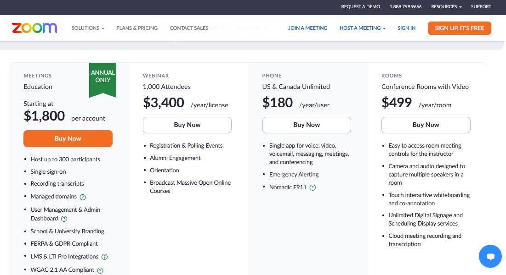Open the Request a Demo link

click(x=360, y=6)
